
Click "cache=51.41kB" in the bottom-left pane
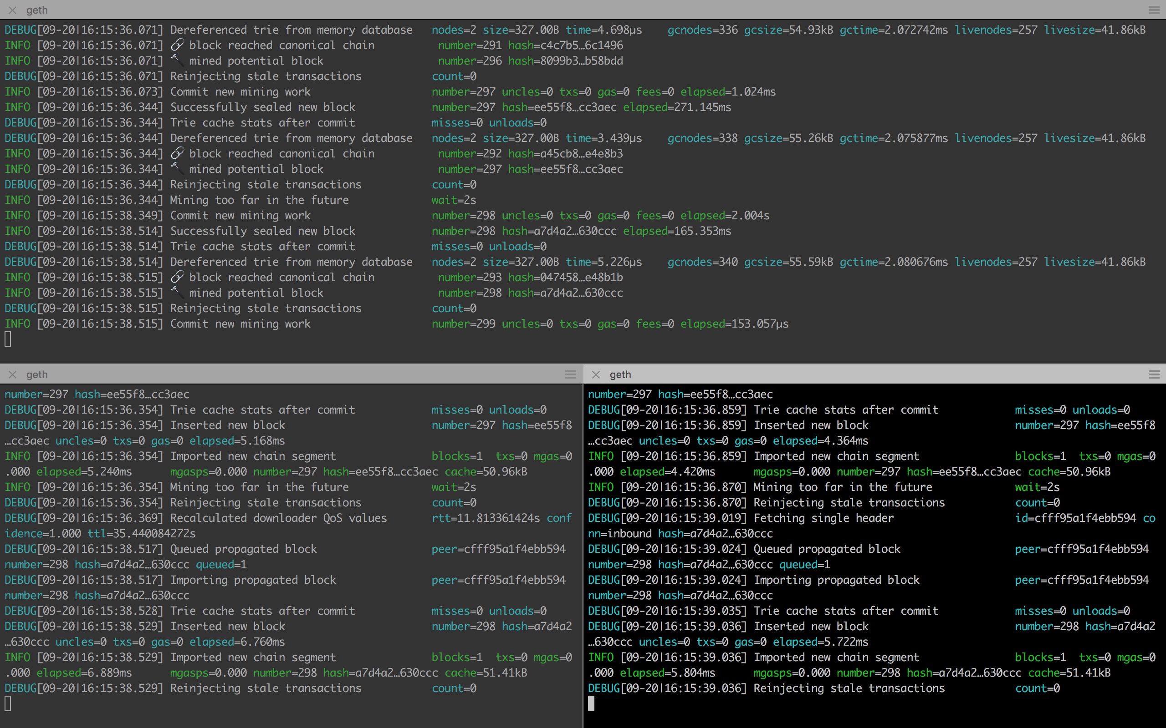486,672
